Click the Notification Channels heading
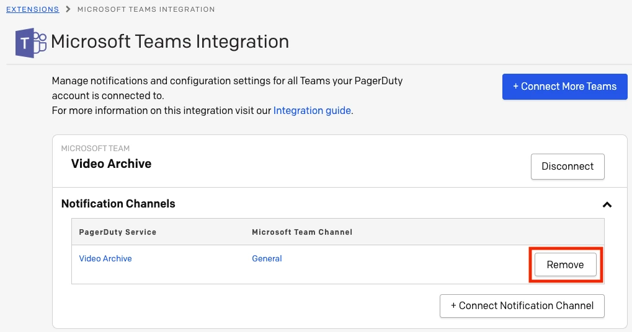The height and width of the screenshot is (332, 632). point(118,204)
